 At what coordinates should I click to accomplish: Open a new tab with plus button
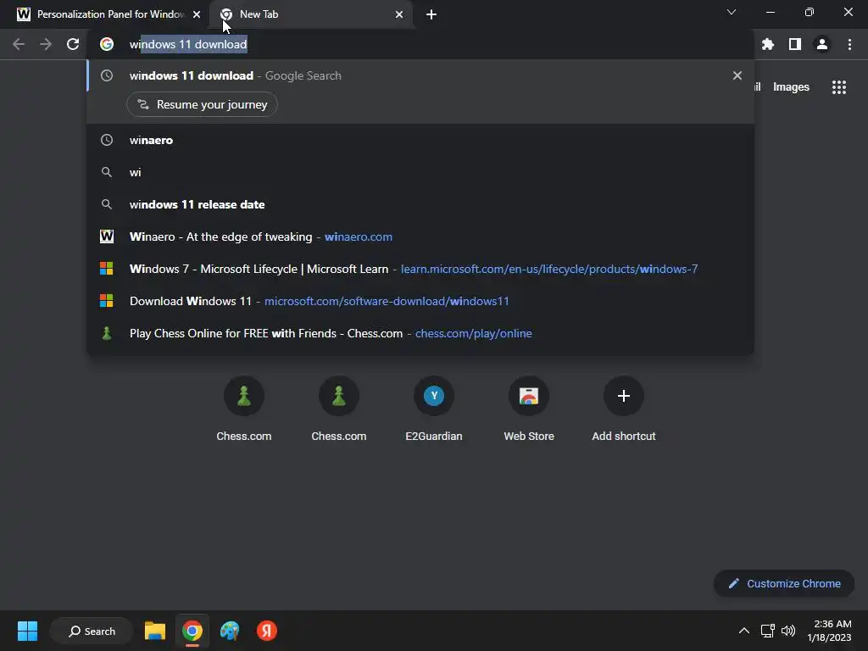click(431, 14)
